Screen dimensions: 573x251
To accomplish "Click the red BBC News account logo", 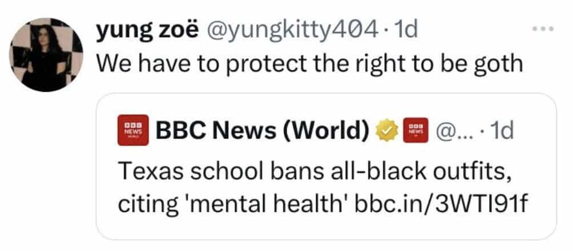I will tap(132, 131).
